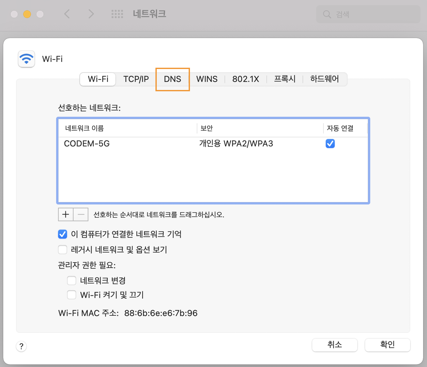The width and height of the screenshot is (427, 367).
Task: Open the 프록시 tab
Action: pos(285,79)
